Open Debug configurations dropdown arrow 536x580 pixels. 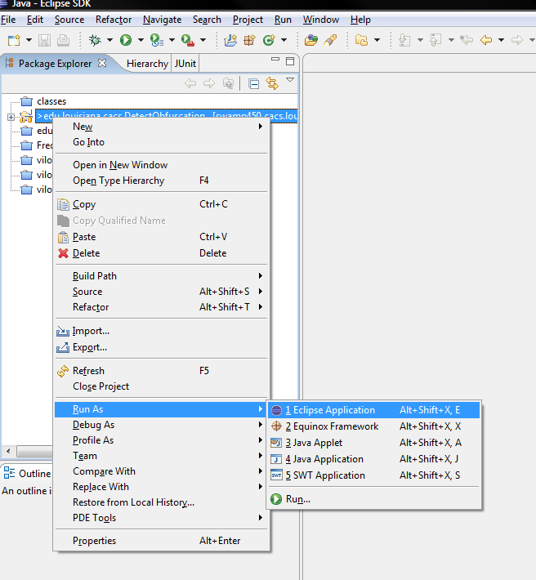tap(109, 40)
